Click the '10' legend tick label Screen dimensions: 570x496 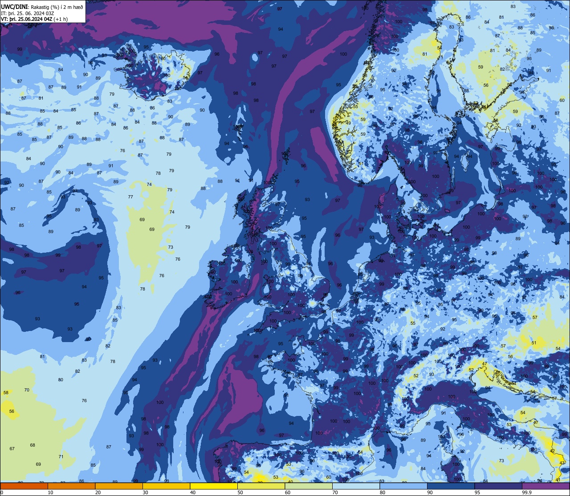tap(51, 492)
